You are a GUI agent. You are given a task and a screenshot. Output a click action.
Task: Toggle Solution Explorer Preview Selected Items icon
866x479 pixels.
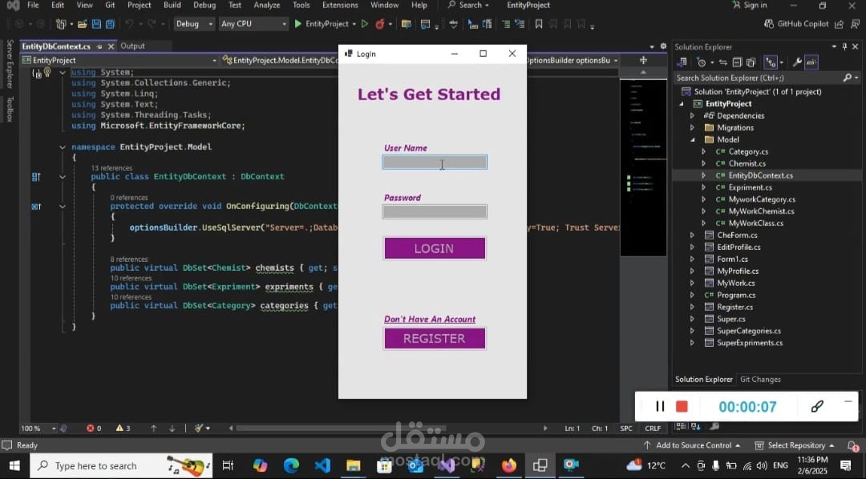(811, 62)
